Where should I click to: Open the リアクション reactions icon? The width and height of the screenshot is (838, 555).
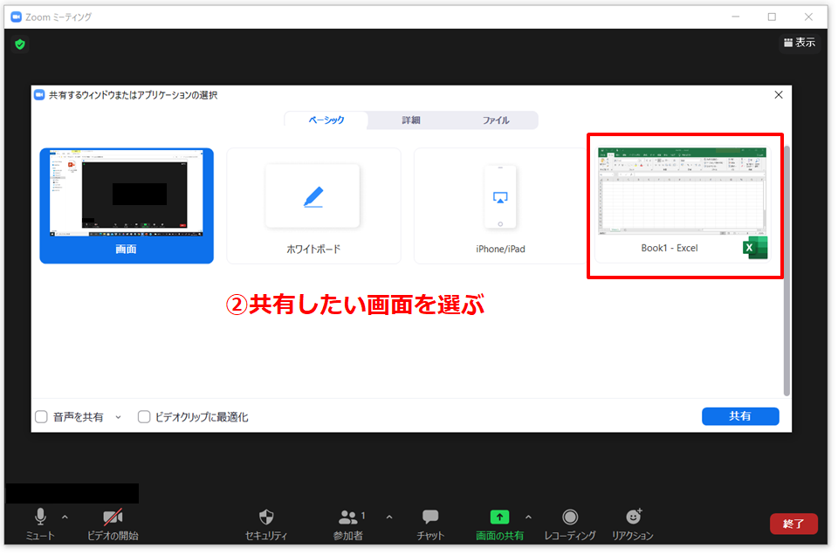(x=634, y=517)
